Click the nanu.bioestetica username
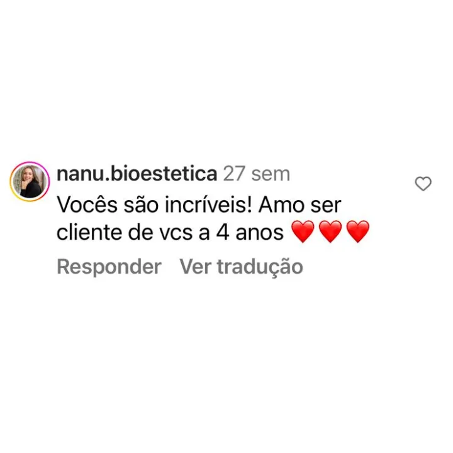This screenshot has height=453, width=453. pos(137,174)
